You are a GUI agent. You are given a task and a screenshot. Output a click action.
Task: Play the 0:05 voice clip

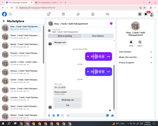88,72
